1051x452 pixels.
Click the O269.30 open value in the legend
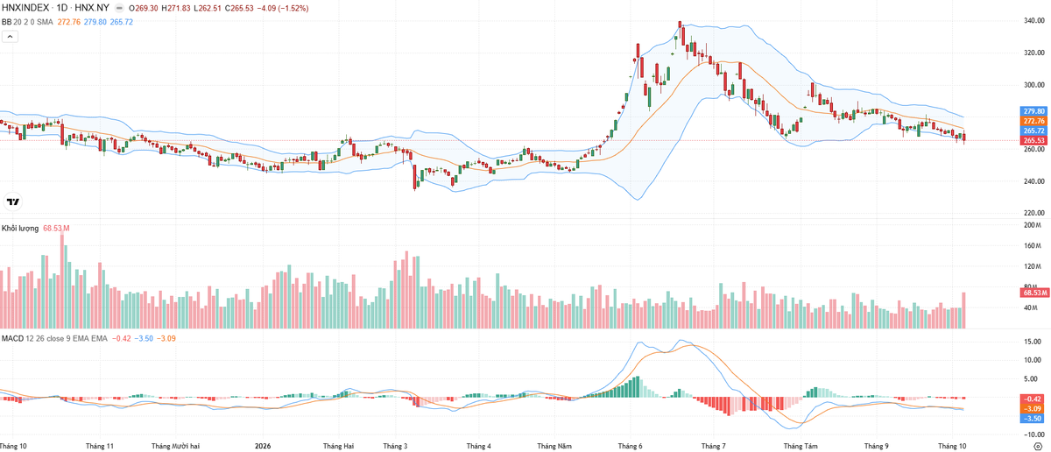coord(143,8)
